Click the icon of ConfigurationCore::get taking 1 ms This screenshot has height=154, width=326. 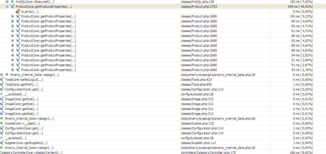(x=2, y=128)
